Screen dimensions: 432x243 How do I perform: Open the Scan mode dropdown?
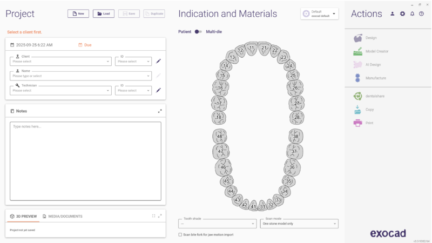pyautogui.click(x=299, y=224)
